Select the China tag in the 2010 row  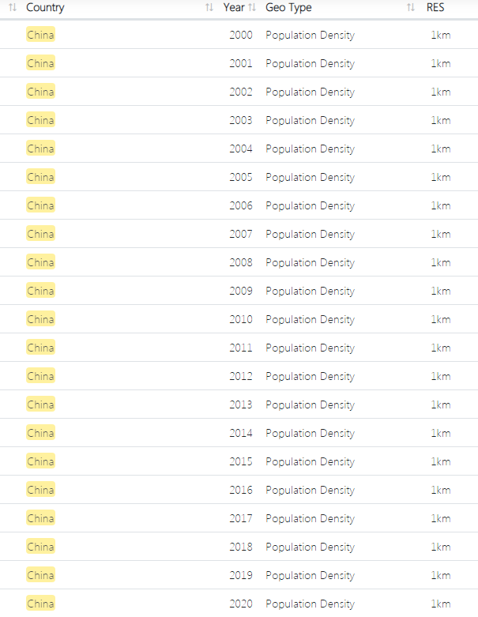40,319
